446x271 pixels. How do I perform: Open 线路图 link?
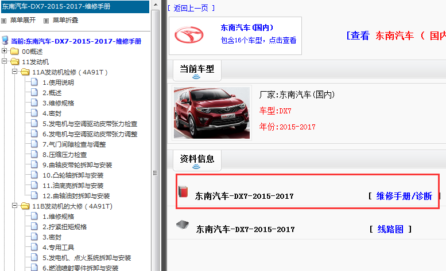[390, 229]
